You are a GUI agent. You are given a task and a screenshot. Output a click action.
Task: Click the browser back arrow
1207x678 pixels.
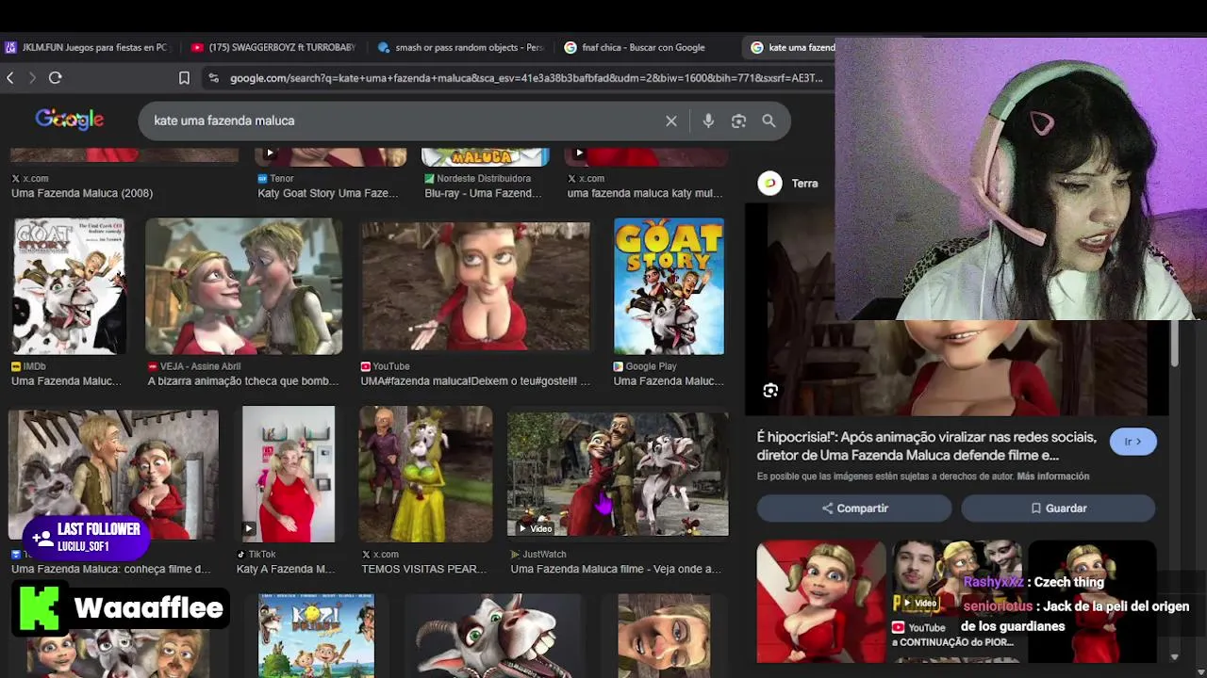10,78
